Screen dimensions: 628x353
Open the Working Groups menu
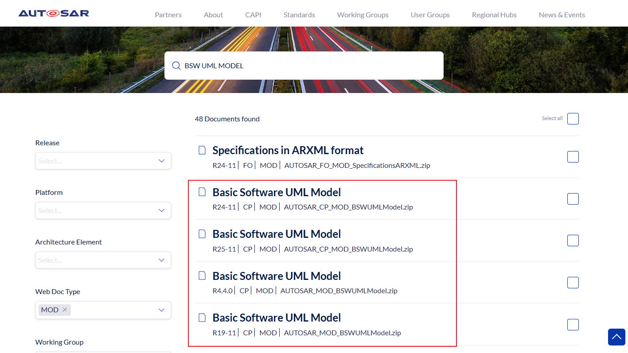(363, 15)
